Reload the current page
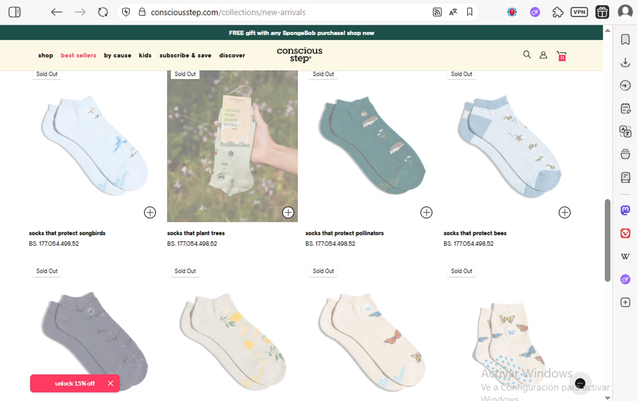Viewport: 637px width, 401px height. point(103,12)
